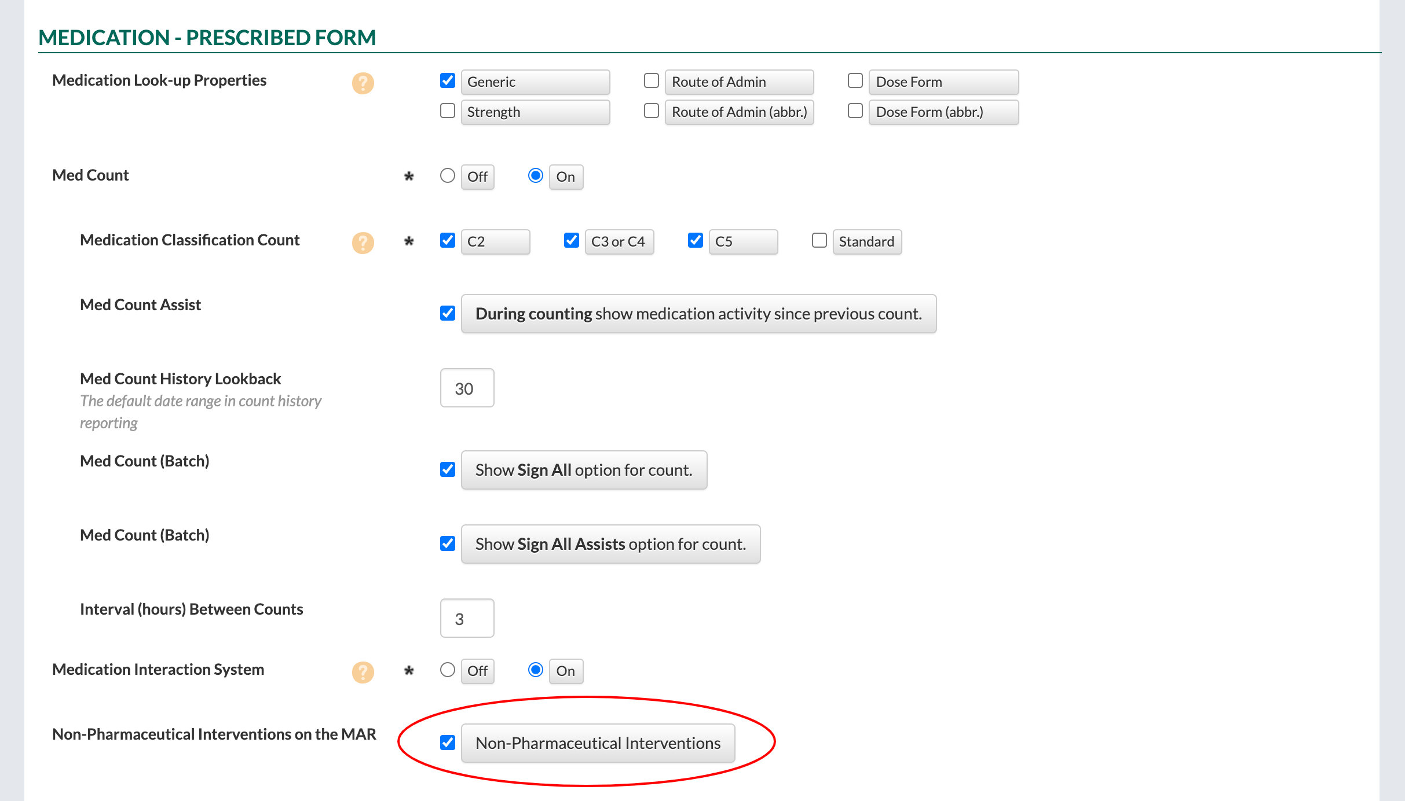1405x801 pixels.
Task: Select Med Count On radio button
Action: point(535,175)
